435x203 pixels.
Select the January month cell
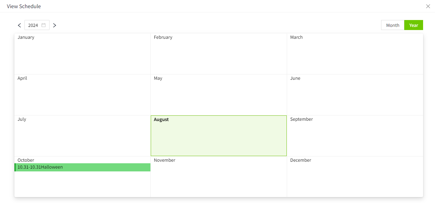pos(82,54)
